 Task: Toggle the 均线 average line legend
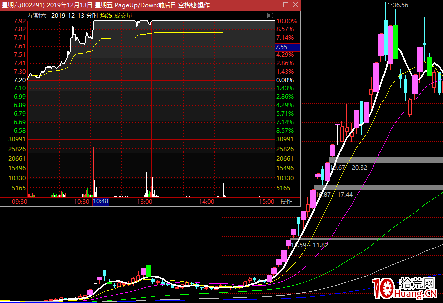(x=106, y=15)
